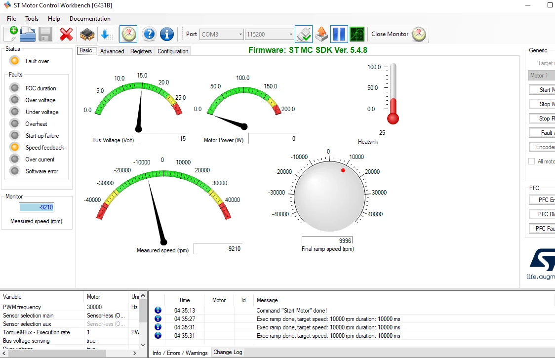Click the Over current fault LED

tap(14, 159)
